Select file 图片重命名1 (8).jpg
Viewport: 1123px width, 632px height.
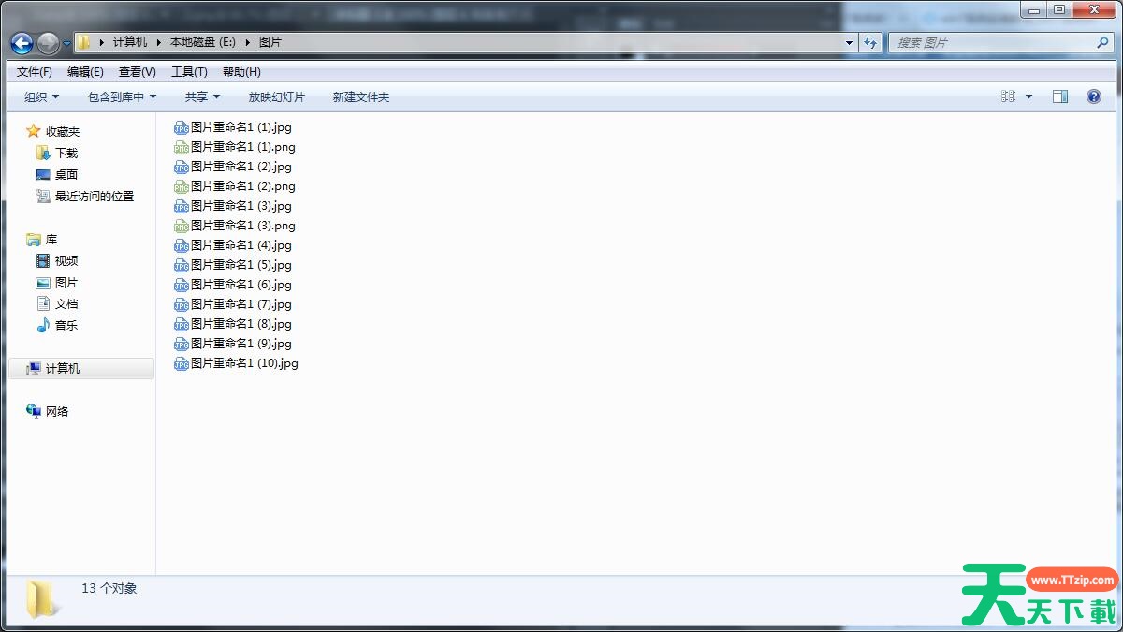pos(233,324)
